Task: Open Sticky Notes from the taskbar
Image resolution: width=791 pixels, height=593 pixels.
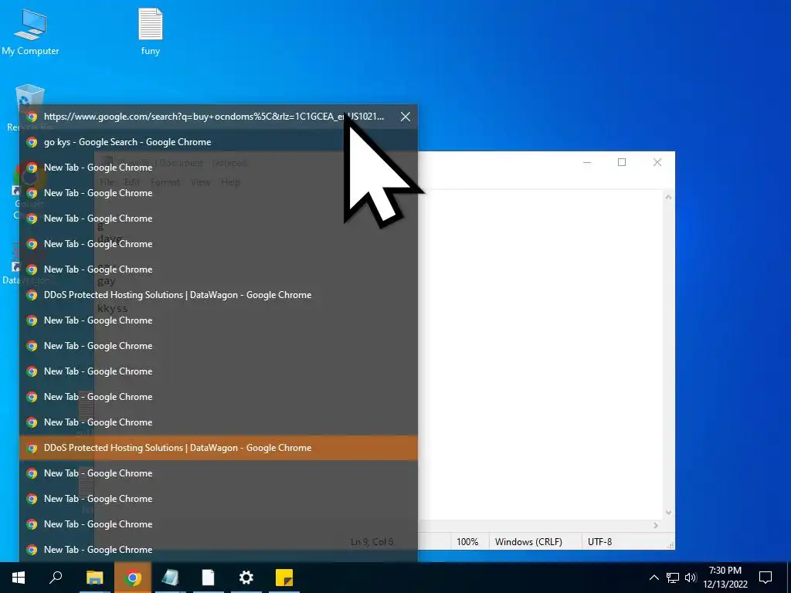Action: point(284,578)
